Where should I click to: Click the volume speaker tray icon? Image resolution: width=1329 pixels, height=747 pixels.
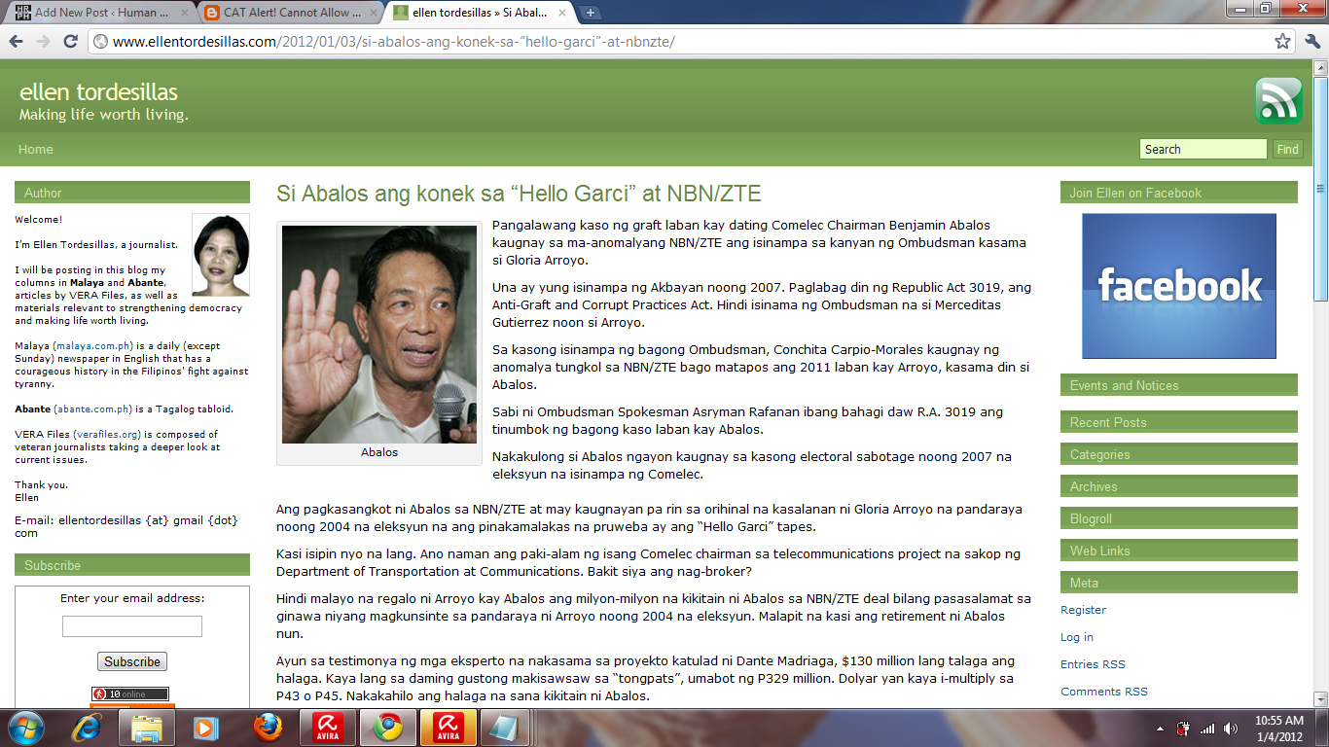[x=1231, y=729]
